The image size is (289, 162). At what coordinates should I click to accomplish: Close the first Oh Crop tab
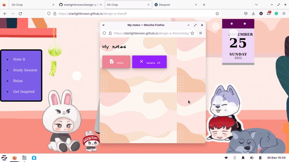pyautogui.click(x=53, y=5)
